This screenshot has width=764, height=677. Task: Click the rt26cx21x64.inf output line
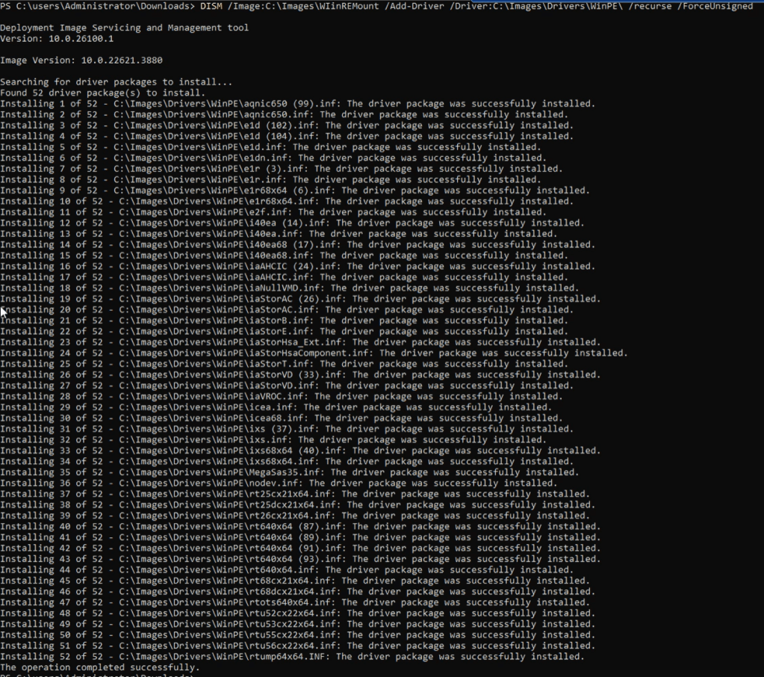294,516
